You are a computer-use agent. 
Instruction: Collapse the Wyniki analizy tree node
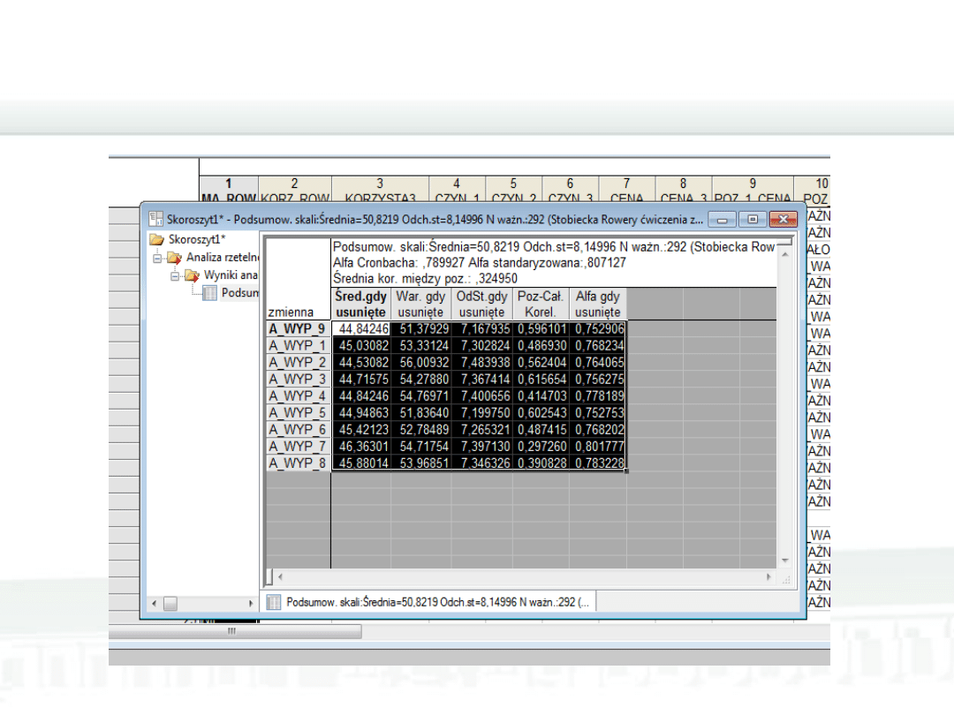coord(176,275)
